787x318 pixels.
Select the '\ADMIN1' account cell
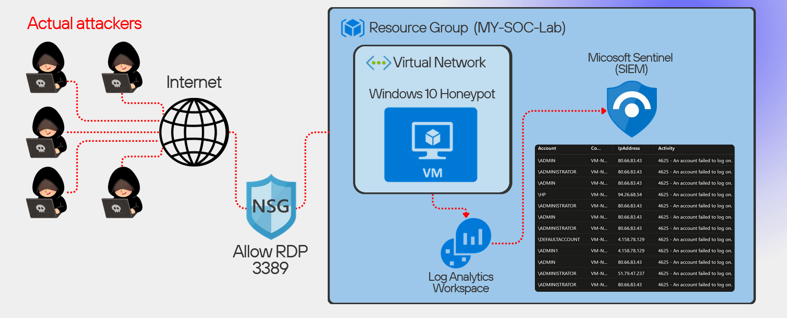[548, 251]
